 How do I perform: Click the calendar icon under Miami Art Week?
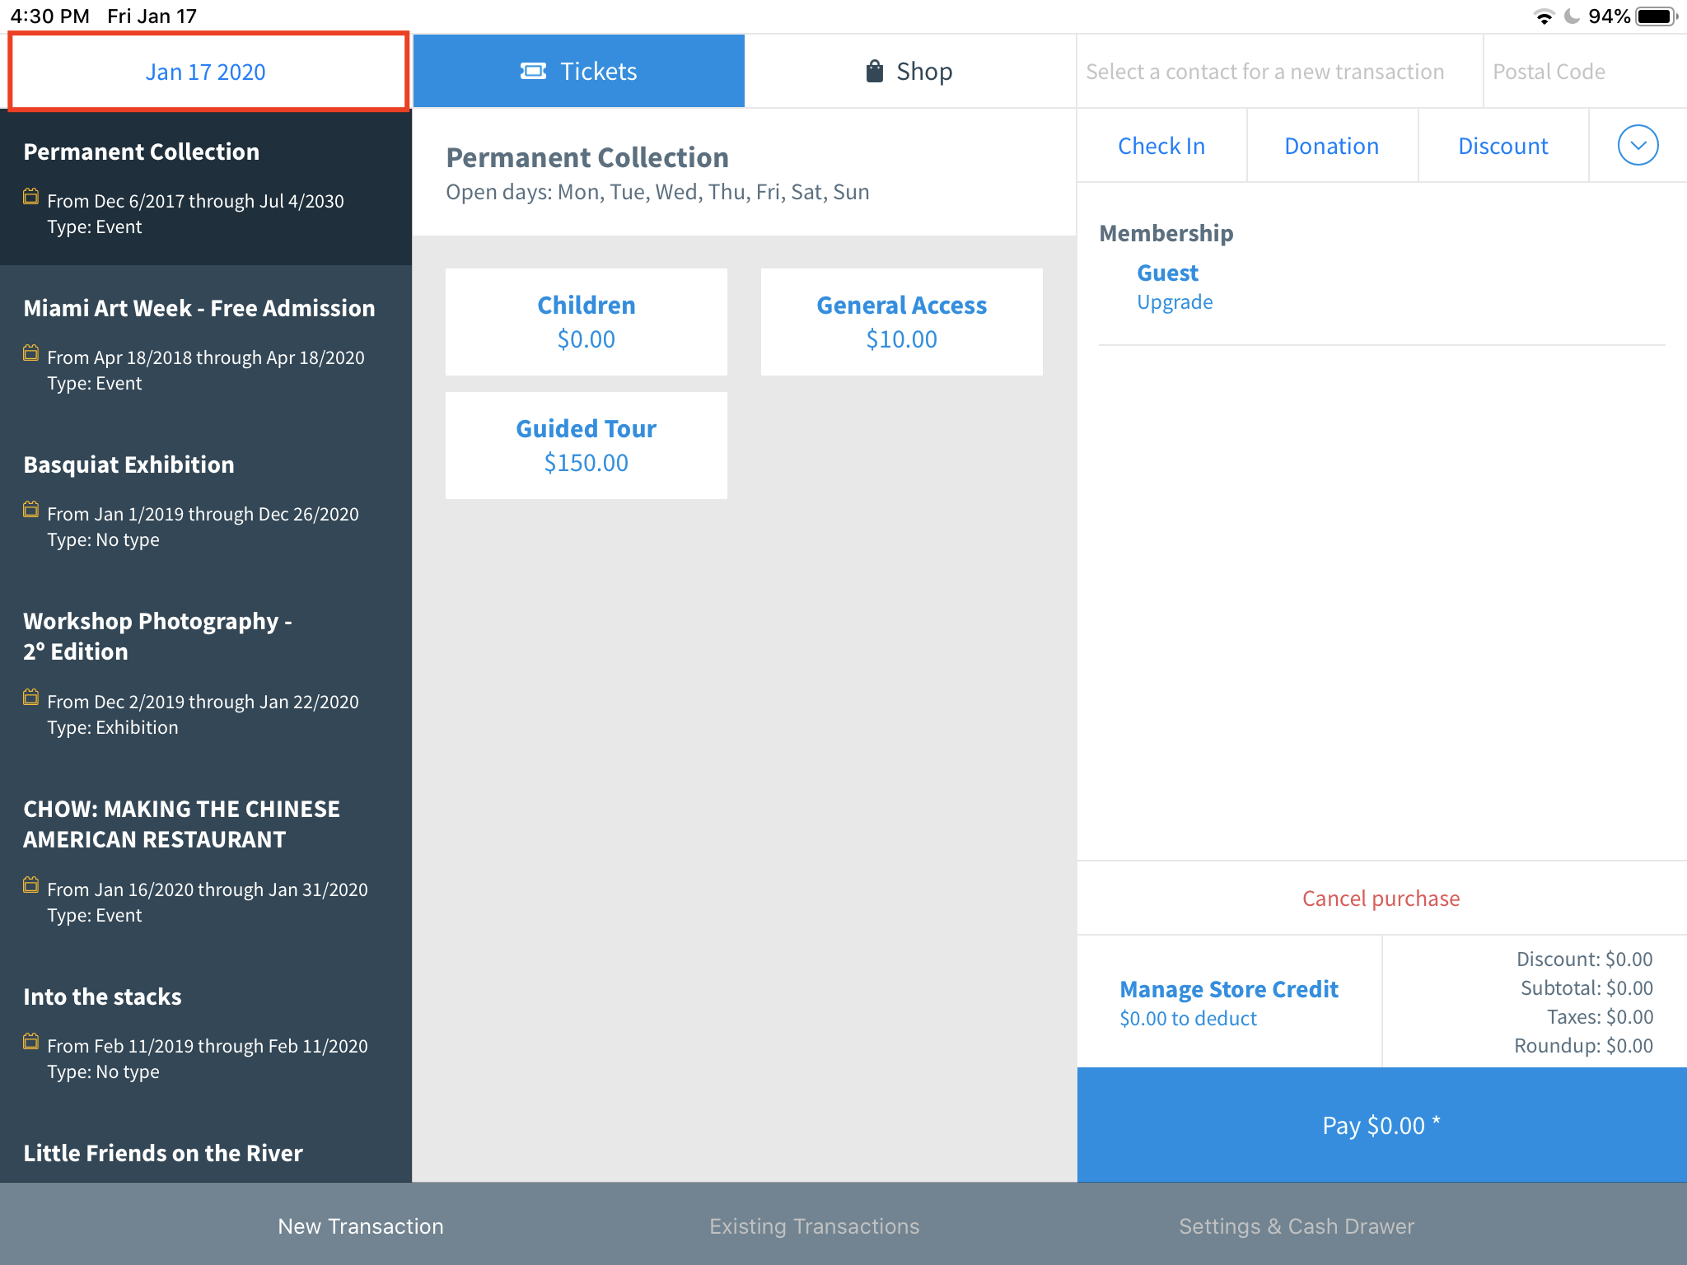(x=31, y=352)
